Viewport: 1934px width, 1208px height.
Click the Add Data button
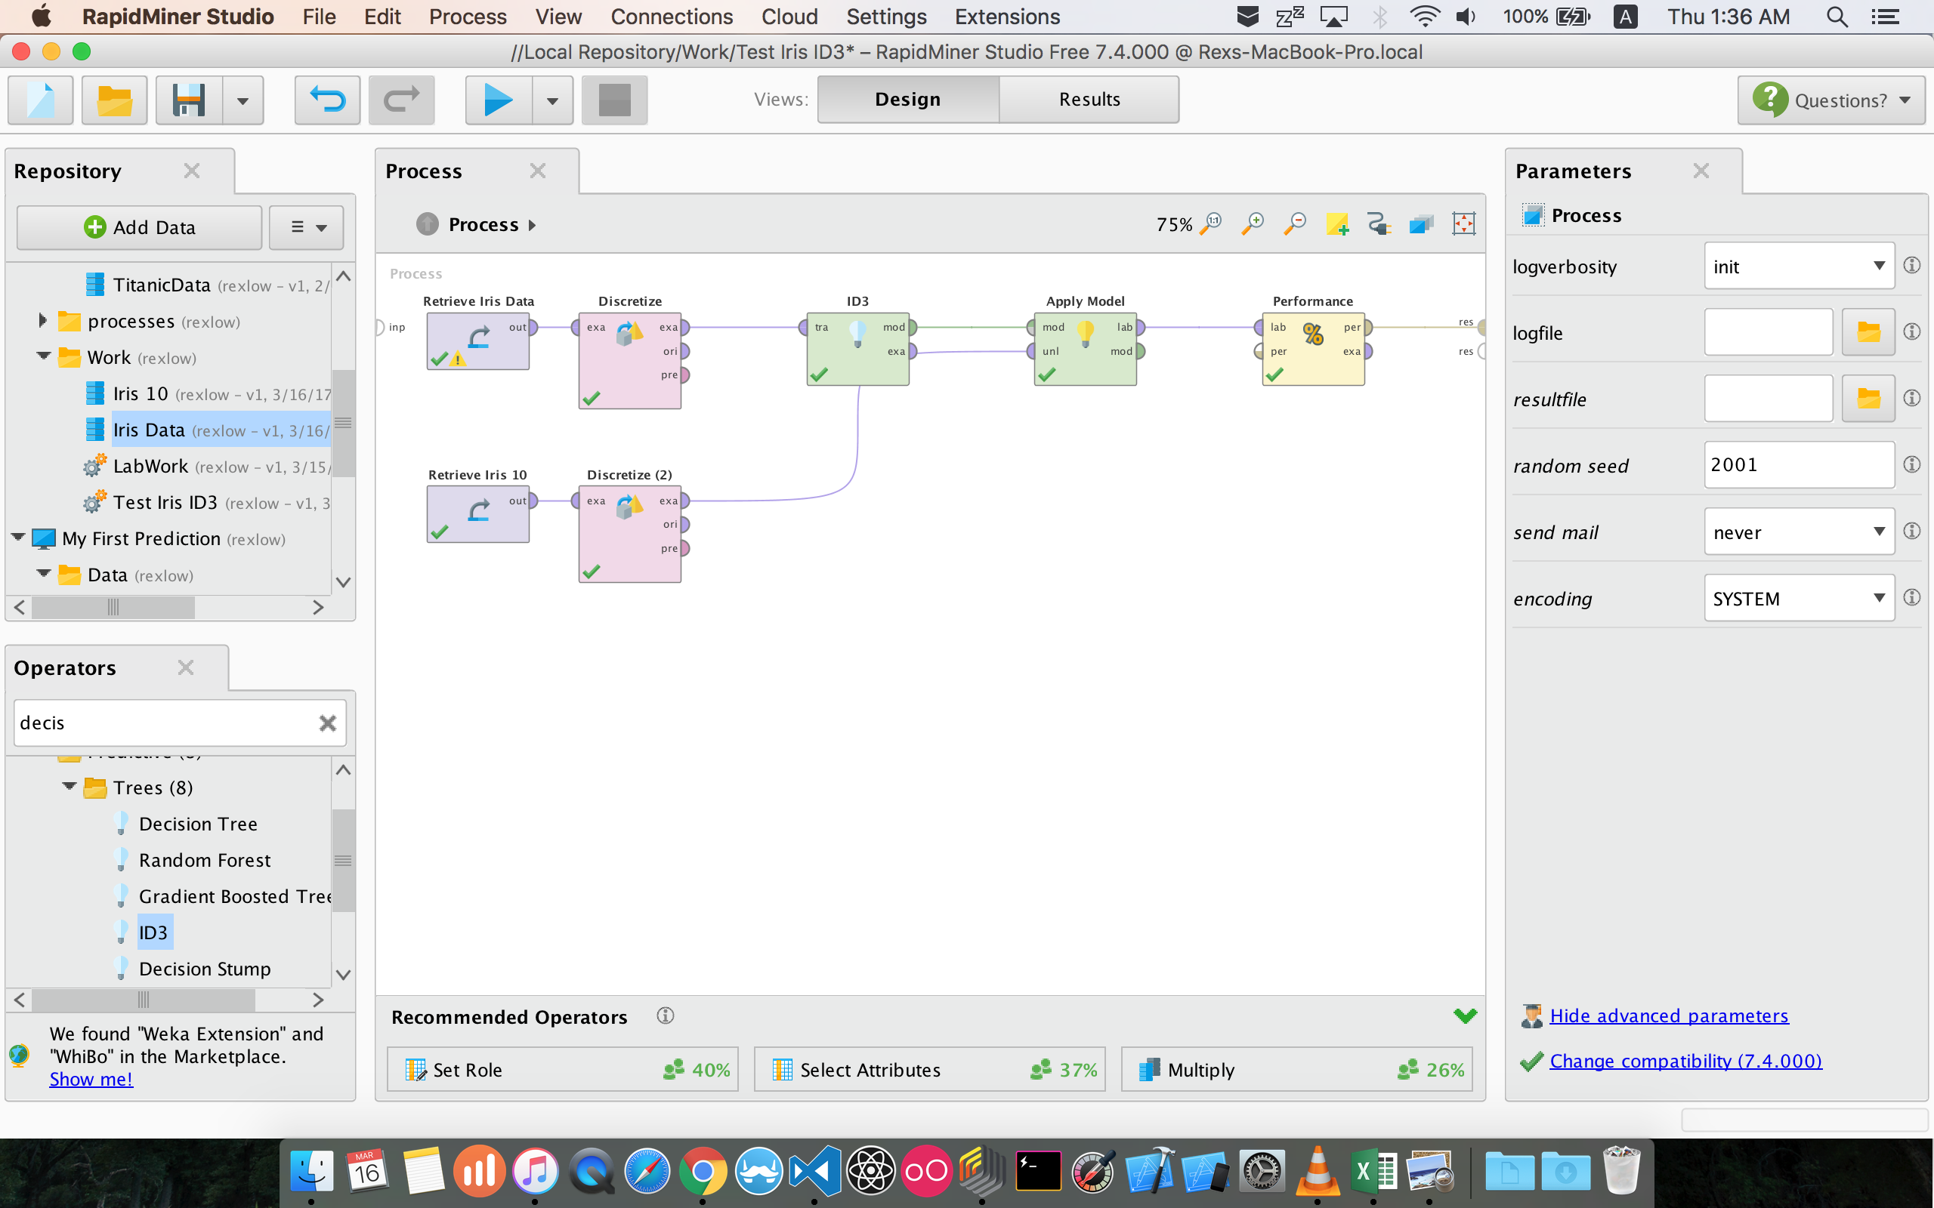[139, 227]
